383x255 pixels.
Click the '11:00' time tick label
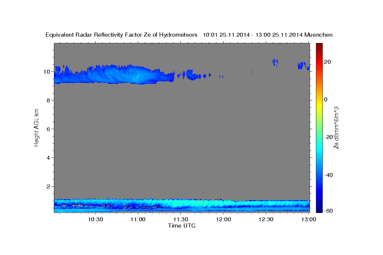point(138,219)
